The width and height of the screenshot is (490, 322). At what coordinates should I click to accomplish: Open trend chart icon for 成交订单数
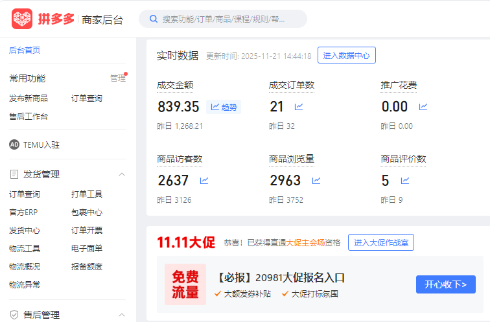click(x=299, y=107)
